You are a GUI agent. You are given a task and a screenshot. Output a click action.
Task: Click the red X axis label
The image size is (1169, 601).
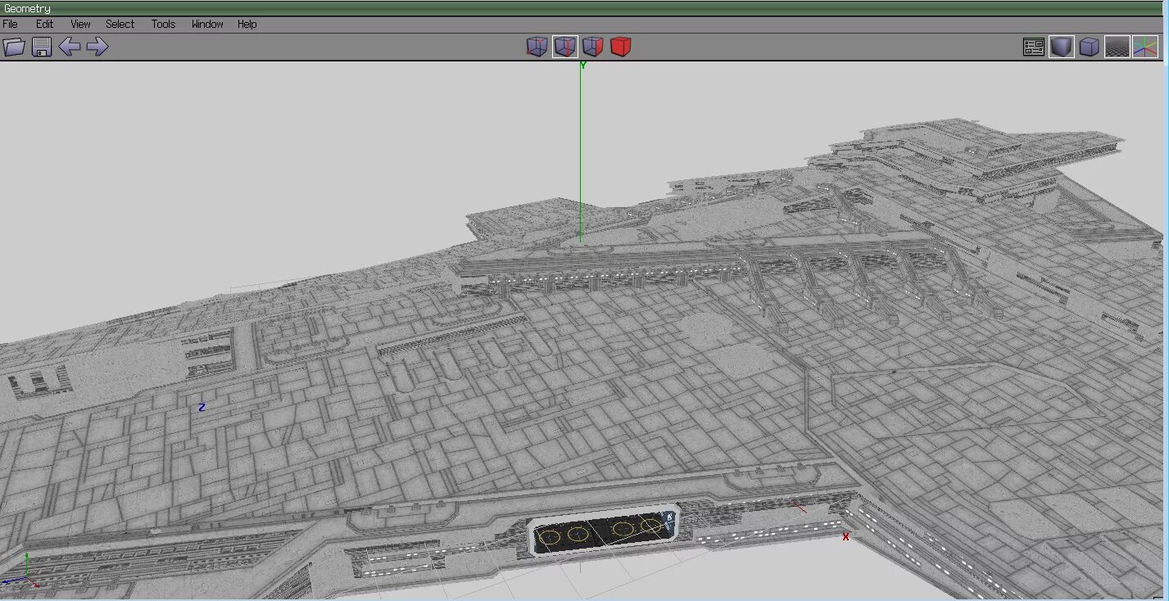(x=846, y=536)
